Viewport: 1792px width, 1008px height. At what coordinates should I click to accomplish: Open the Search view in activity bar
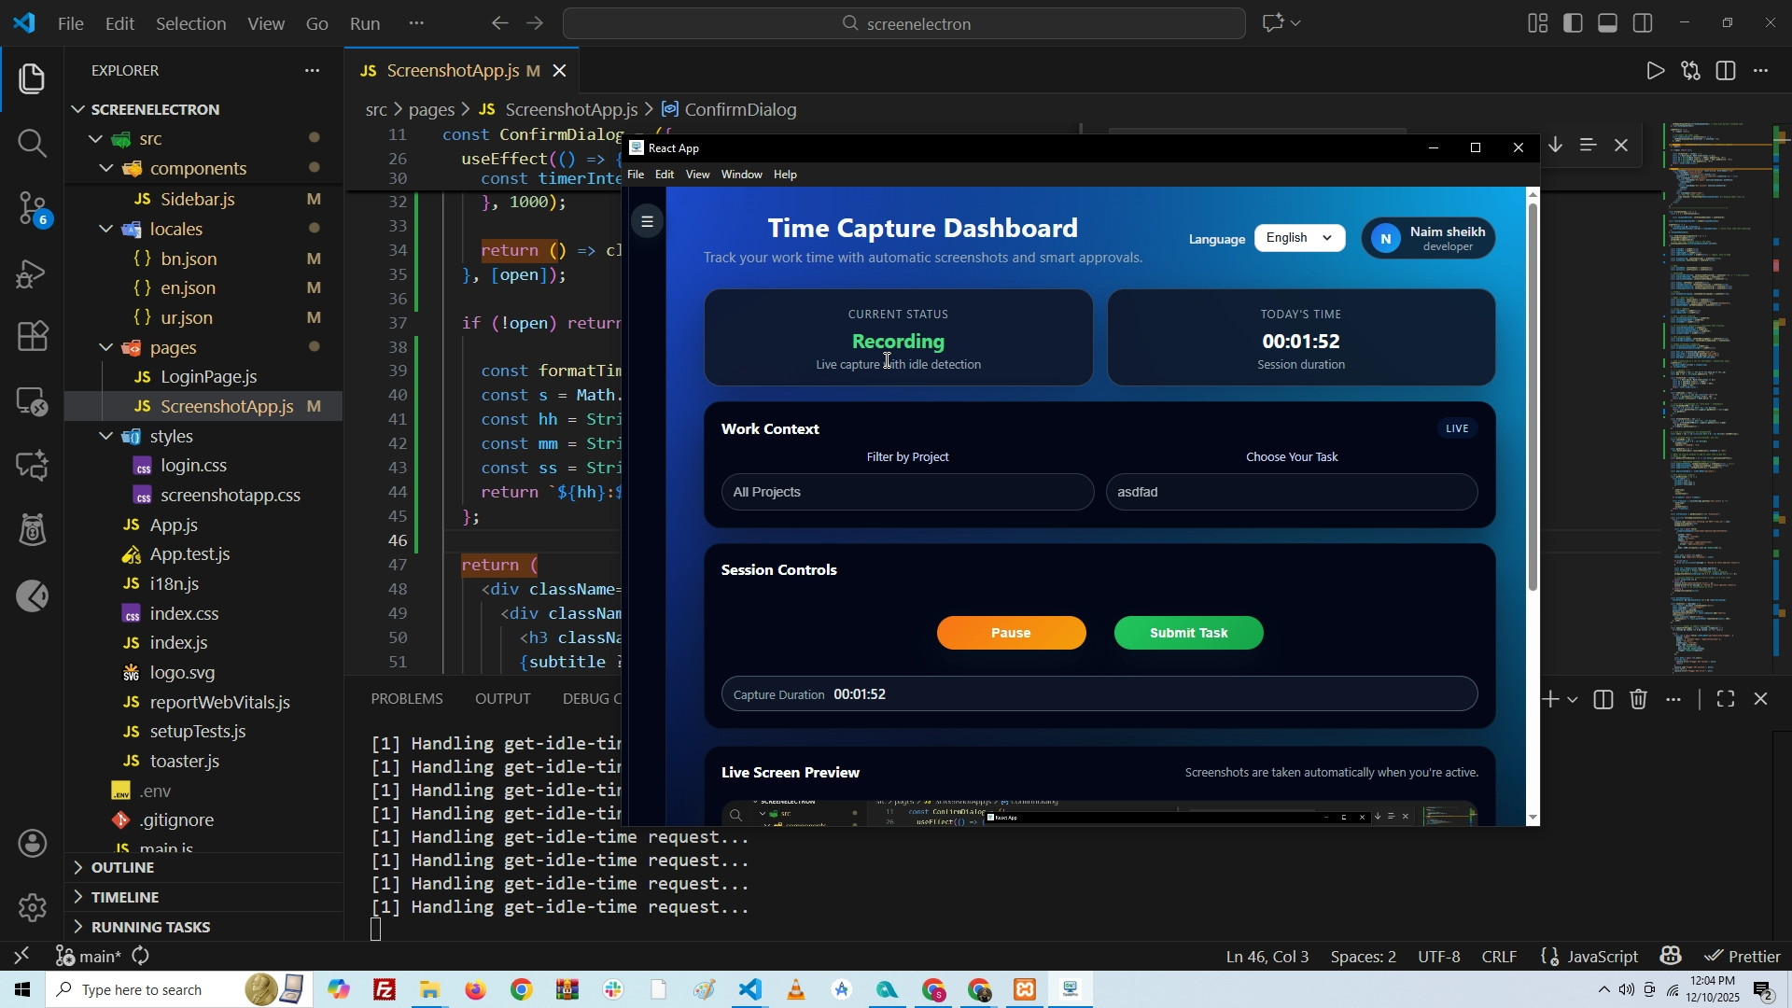tap(32, 143)
